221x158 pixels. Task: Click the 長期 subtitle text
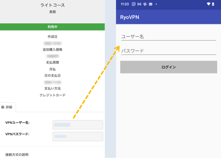click(x=52, y=12)
